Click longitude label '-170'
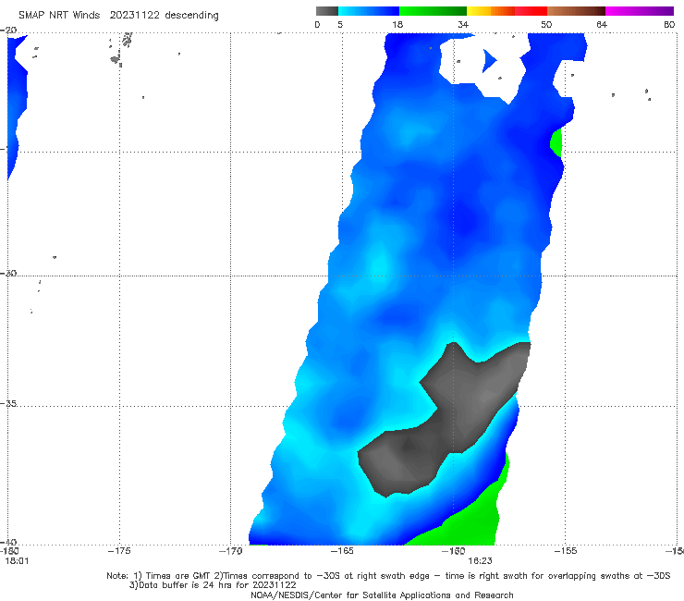684x601 pixels. 230,551
